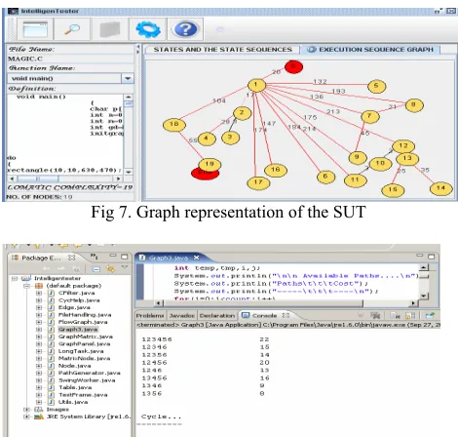458x437 pixels.
Task: Expand the FileHandling.java tree node
Action: 39,315
